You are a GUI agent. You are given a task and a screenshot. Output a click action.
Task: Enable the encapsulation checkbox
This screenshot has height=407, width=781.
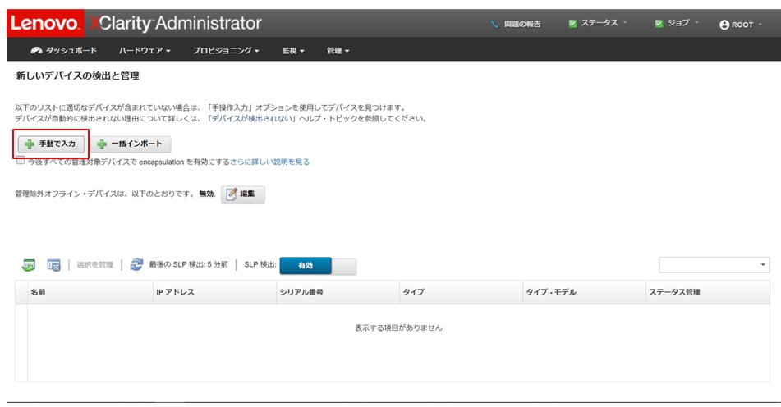(x=21, y=162)
